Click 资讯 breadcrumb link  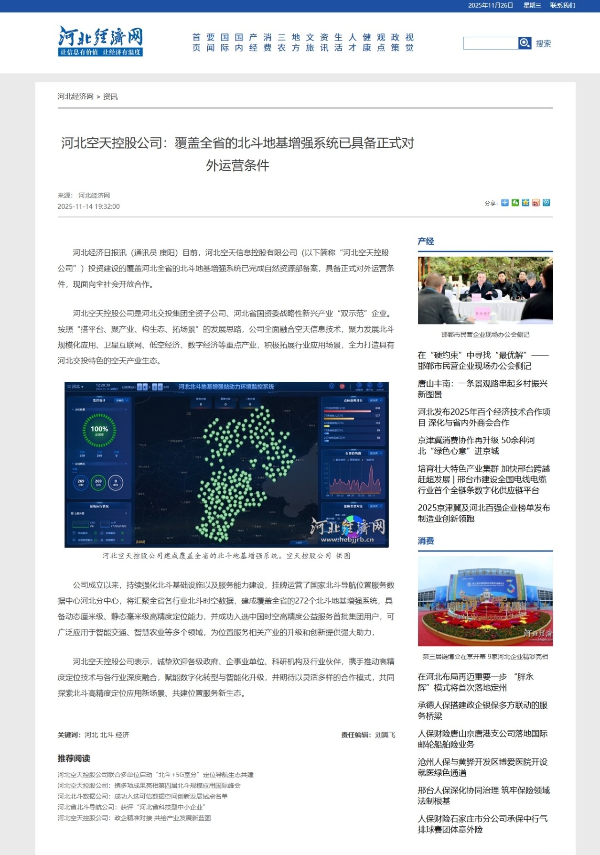pos(110,97)
